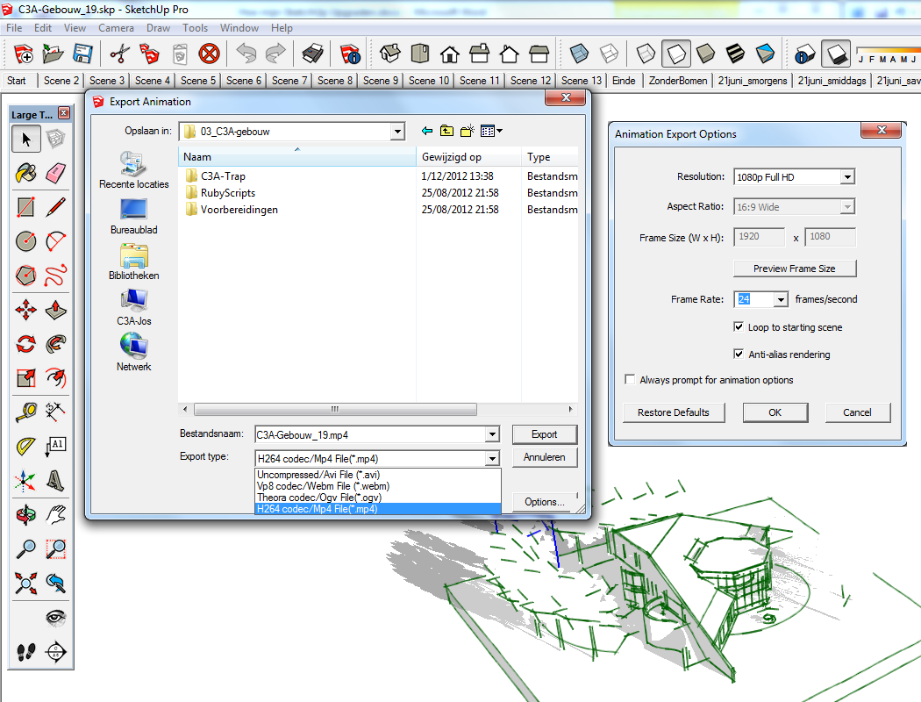Viewport: 921px width, 702px height.
Task: Choose Theora codec/Ogv File option
Action: (x=378, y=498)
